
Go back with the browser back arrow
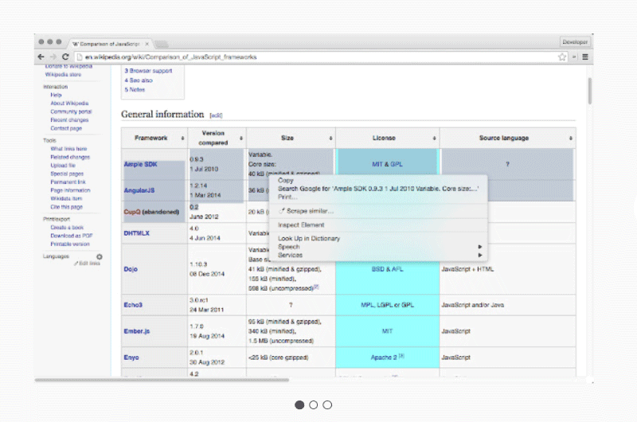(41, 57)
